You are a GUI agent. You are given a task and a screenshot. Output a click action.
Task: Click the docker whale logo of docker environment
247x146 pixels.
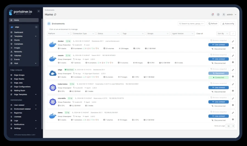point(53,45)
